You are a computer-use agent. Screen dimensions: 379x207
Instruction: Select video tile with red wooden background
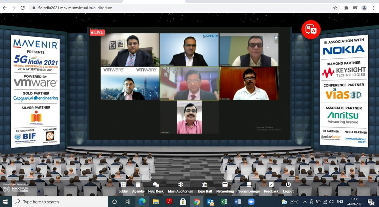(249, 83)
